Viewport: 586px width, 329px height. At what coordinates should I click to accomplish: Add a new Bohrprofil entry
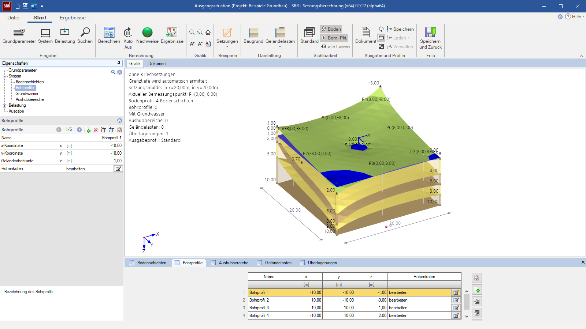tap(88, 130)
